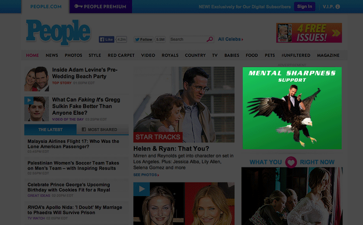
Task: Click the TV WATCH category label
Action: pyautogui.click(x=36, y=218)
